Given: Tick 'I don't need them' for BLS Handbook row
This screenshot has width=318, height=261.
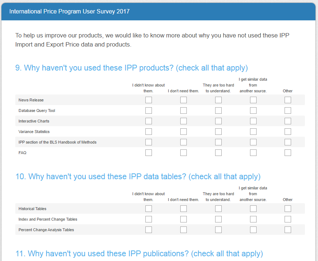Looking at the screenshot, I should coord(184,142).
